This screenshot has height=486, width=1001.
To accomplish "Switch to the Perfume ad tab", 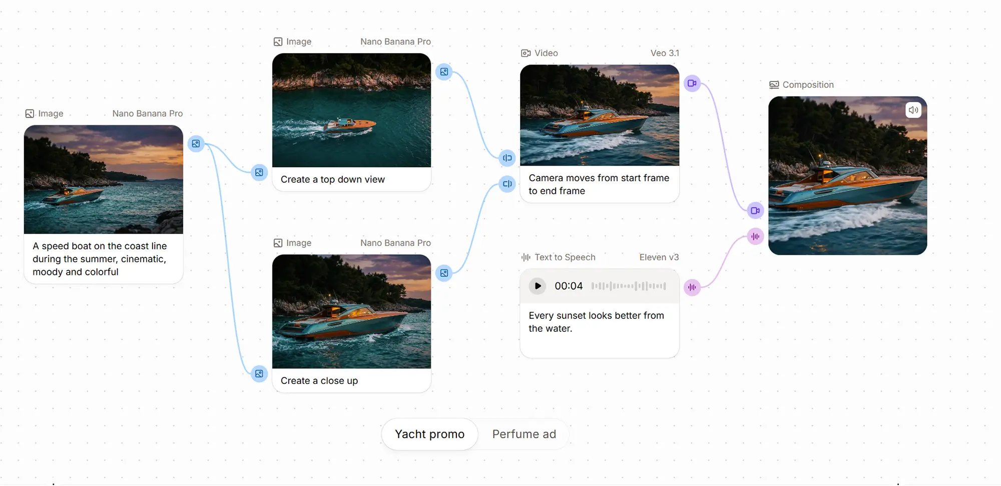I will pos(524,434).
